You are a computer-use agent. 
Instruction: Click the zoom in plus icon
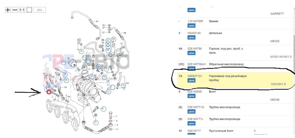pyautogui.click(x=8, y=10)
